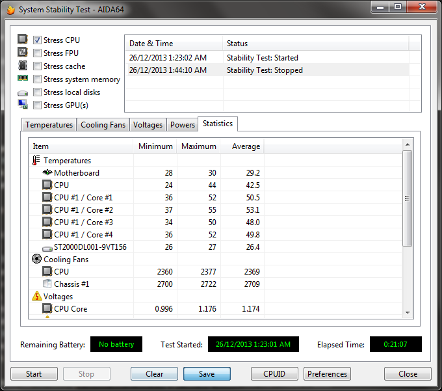Click the Item column header
This screenshot has width=442, height=391.
[81, 146]
